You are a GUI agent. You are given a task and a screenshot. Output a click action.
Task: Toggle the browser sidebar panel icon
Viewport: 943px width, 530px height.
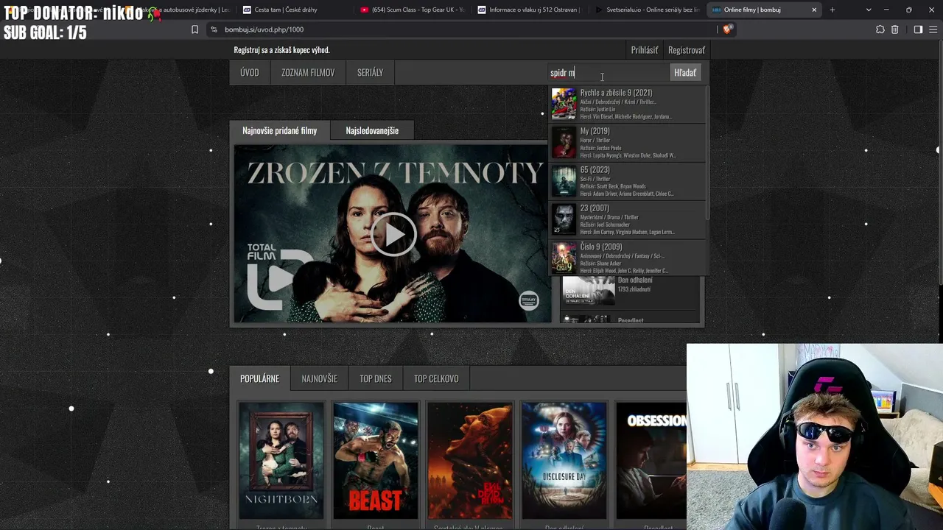pos(918,29)
